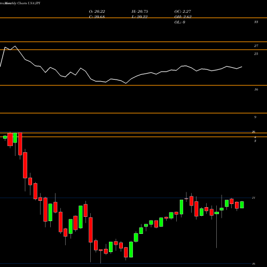
Task: Select the low value 'L: 20.22'
Action: pyautogui.click(x=140, y=17)
